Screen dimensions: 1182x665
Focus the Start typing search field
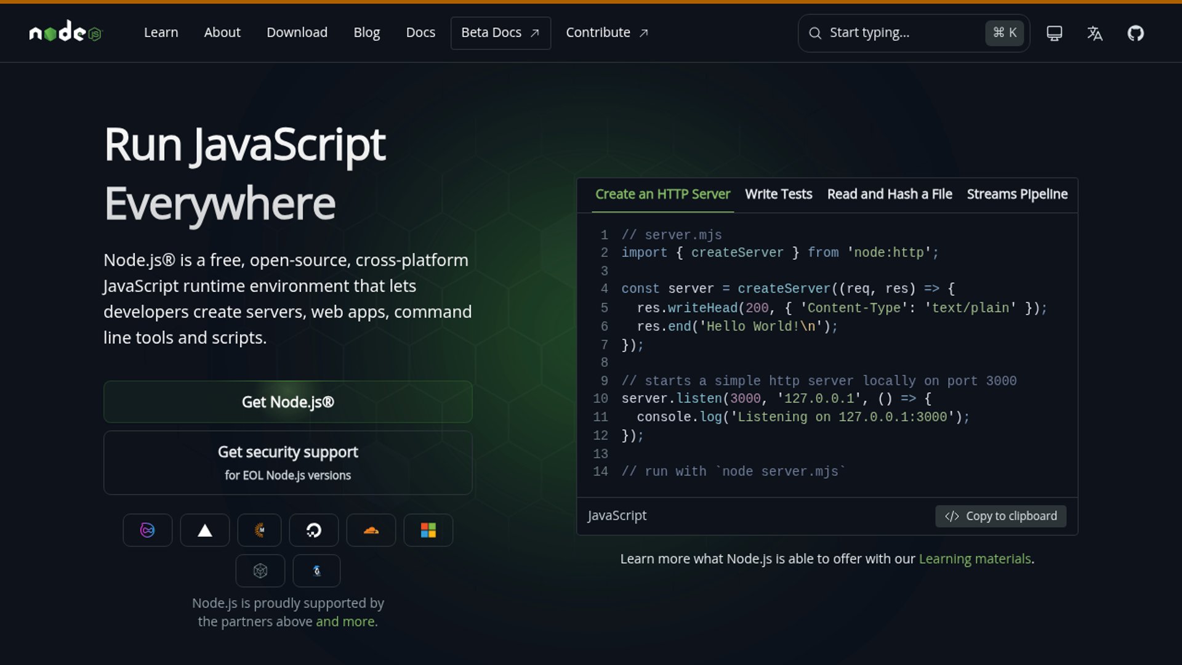(x=914, y=33)
